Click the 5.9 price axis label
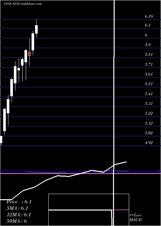This screenshot has width=161, height=226. coord(147,45)
